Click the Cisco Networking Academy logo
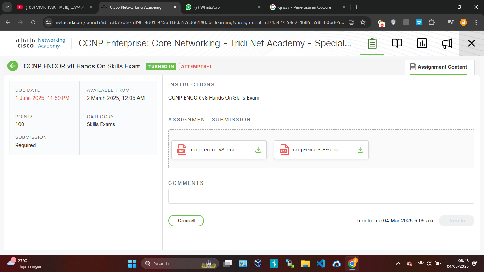The height and width of the screenshot is (272, 484). click(x=41, y=43)
